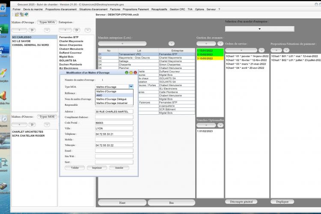Click the Téléphone field
The width and height of the screenshot is (321, 214).
click(x=114, y=134)
